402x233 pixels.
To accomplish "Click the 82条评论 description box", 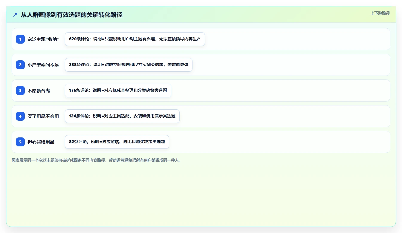I will click(x=117, y=142).
